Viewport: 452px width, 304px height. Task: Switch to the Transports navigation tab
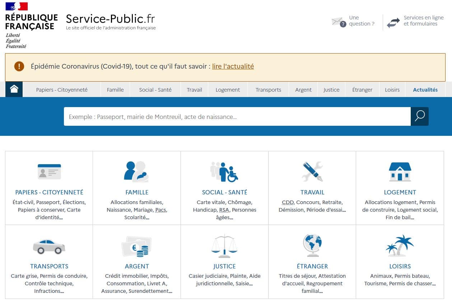[x=268, y=90]
